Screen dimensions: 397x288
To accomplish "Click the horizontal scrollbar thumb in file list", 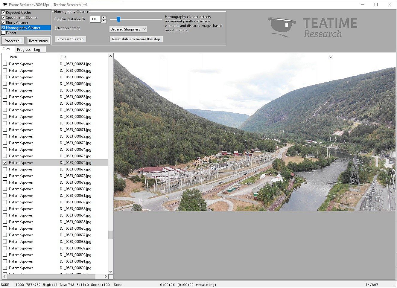I will tap(51, 277).
